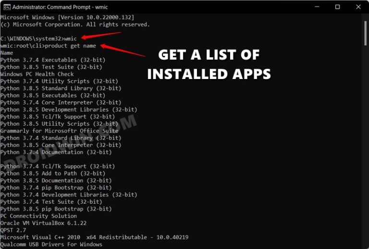Image resolution: width=369 pixels, height=249 pixels.
Task: Click the Microsoft Corporation copyright line
Action: [75, 25]
